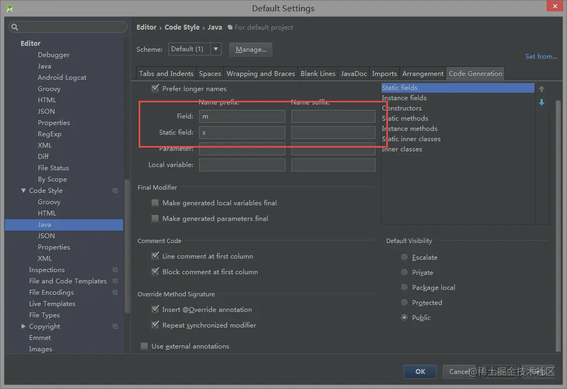Open Wrapping and Braces tab
Viewport: 567px width, 389px height.
tap(261, 73)
